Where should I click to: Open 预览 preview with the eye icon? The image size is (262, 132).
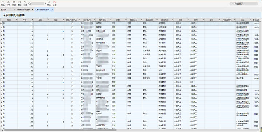coord(8,3)
